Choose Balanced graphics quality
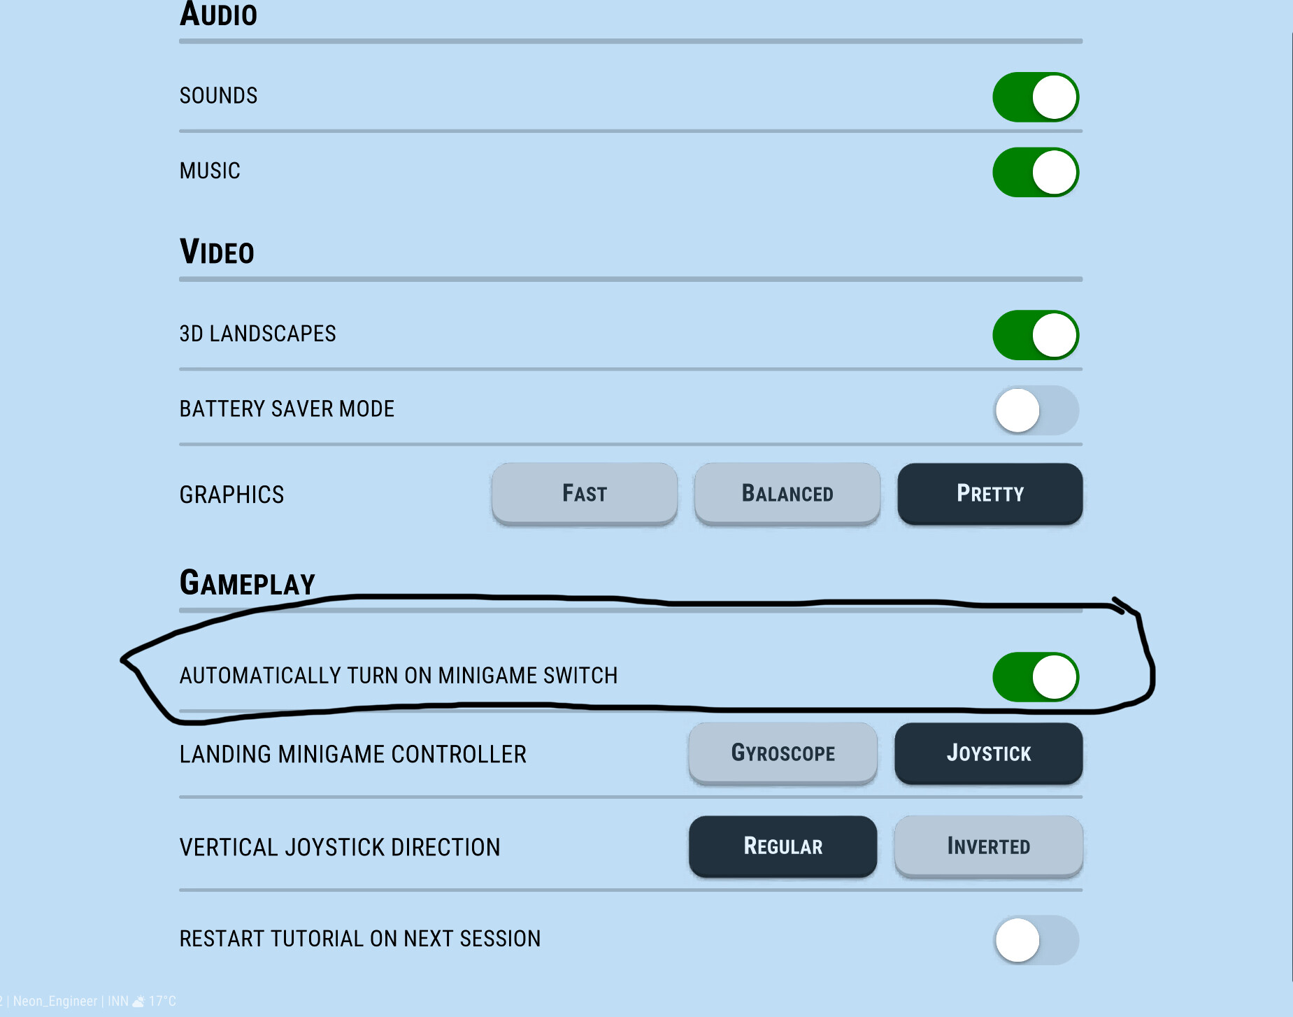Screen dimensions: 1293x1017 point(787,494)
